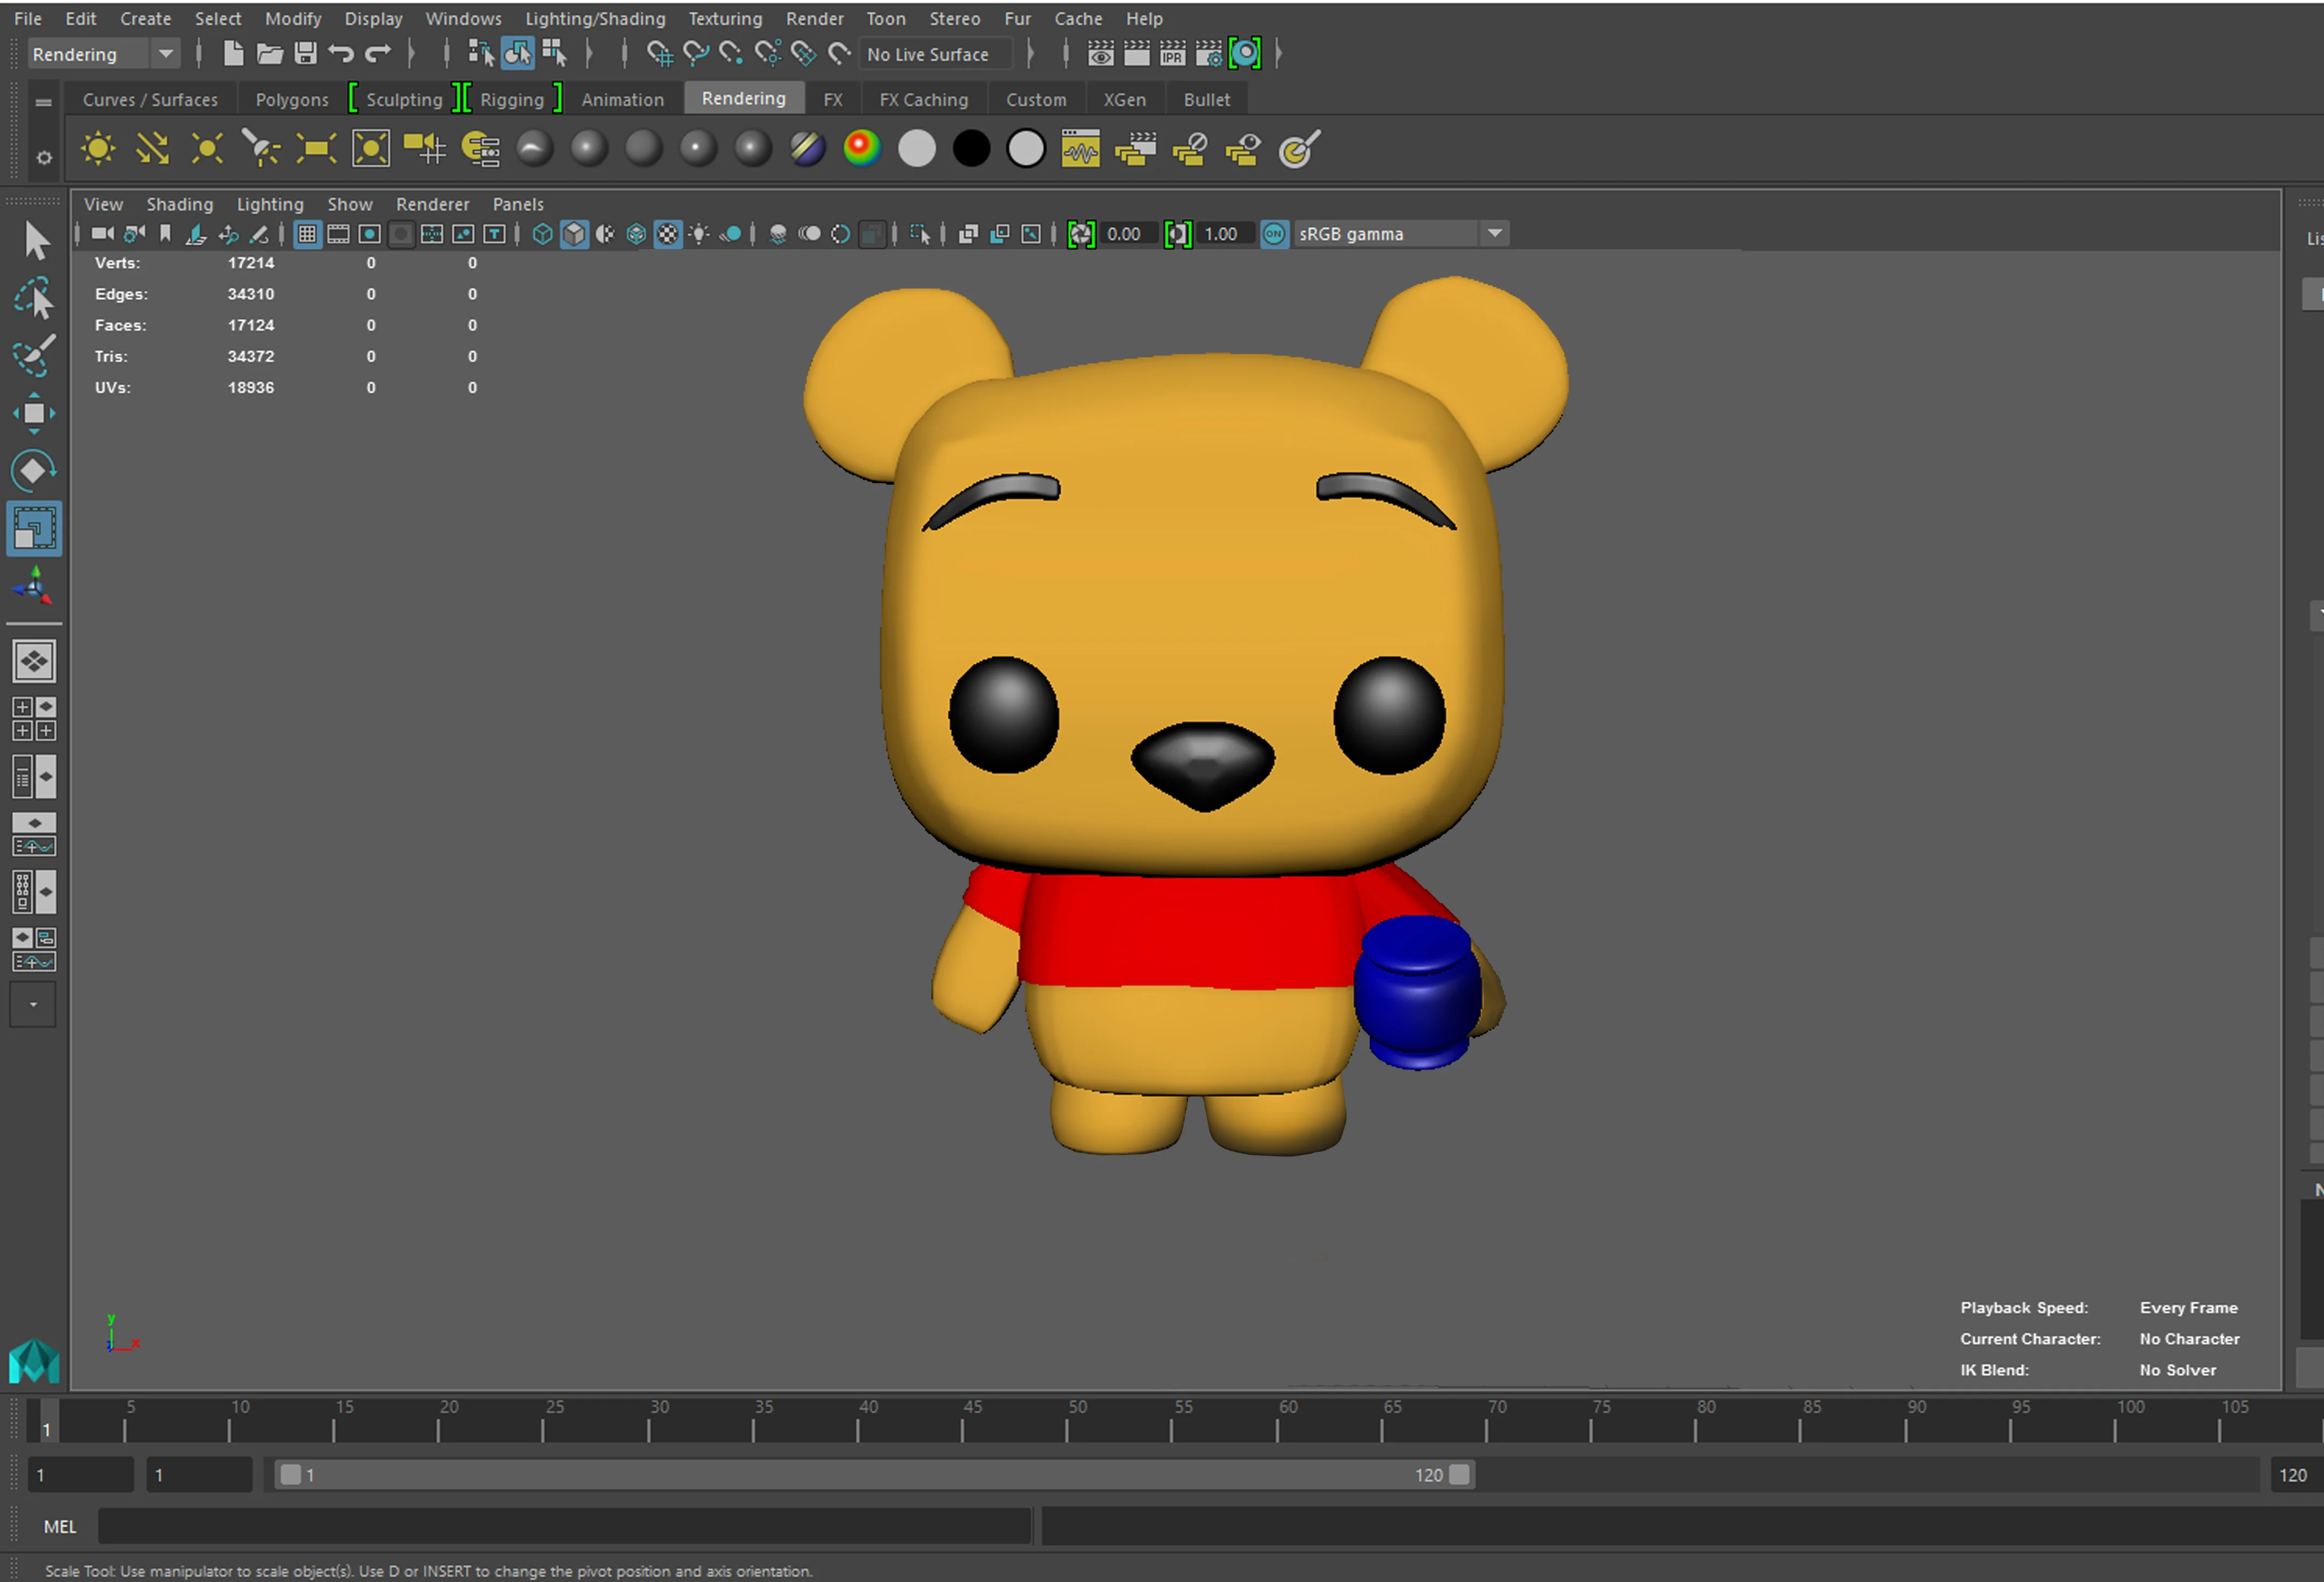Open the Rendering menu set dropdown
The height and width of the screenshot is (1582, 2324).
tap(165, 54)
